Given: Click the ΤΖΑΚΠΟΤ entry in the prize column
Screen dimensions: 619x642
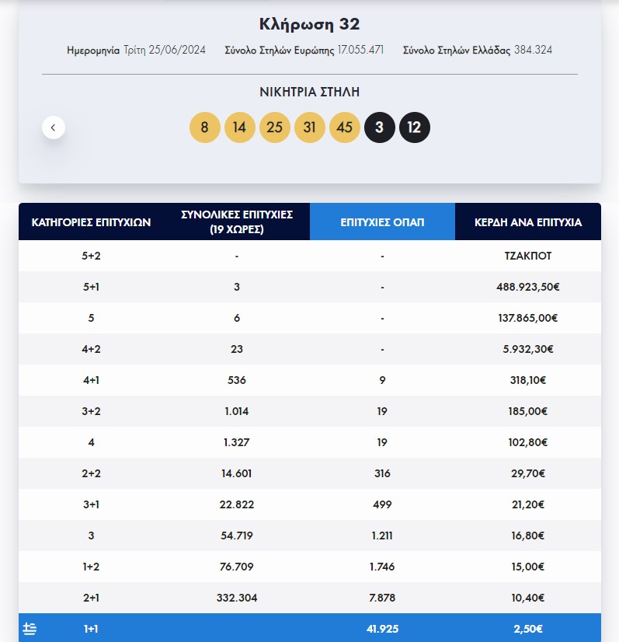Looking at the screenshot, I should click(529, 255).
